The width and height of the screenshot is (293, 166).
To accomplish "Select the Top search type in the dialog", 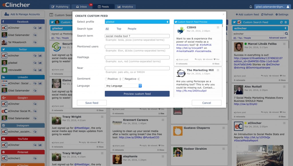I will coord(119,29).
